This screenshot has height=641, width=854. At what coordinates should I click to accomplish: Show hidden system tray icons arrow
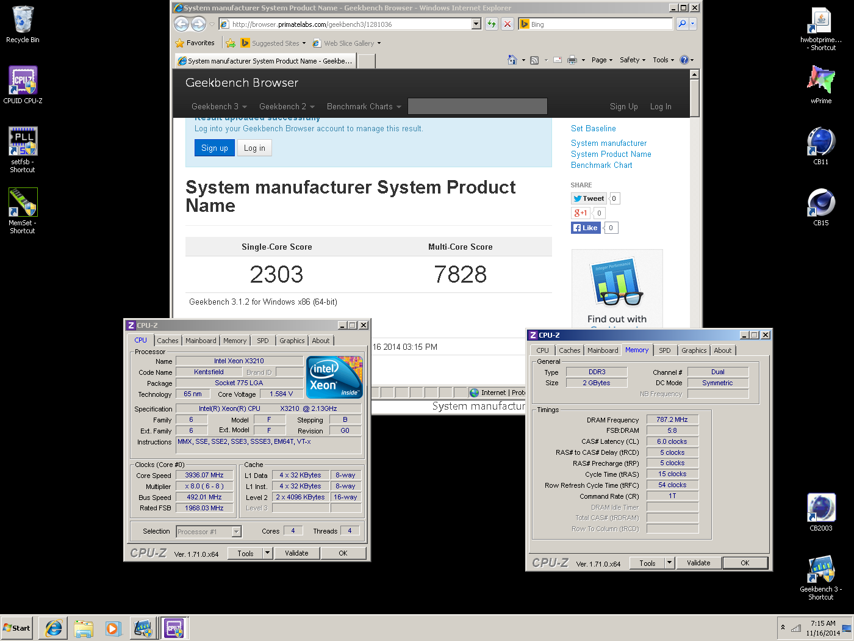[783, 628]
